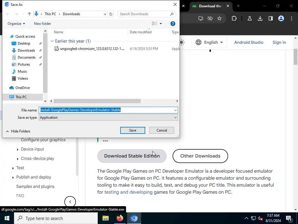
Task: Click install app icon in address bar
Action: [x=201, y=18]
